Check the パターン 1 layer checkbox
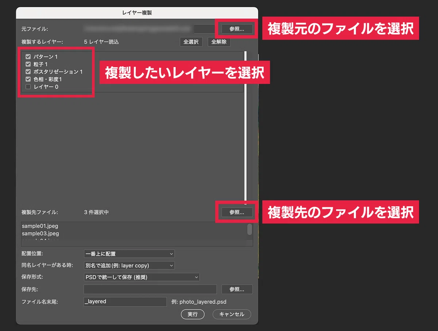Image resolution: width=438 pixels, height=331 pixels. point(28,57)
